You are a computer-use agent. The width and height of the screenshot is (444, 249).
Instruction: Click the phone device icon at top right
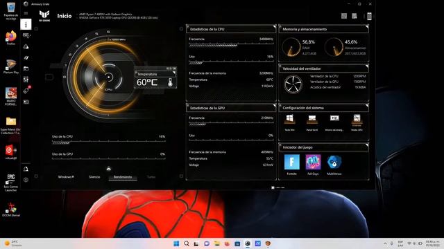369,16
